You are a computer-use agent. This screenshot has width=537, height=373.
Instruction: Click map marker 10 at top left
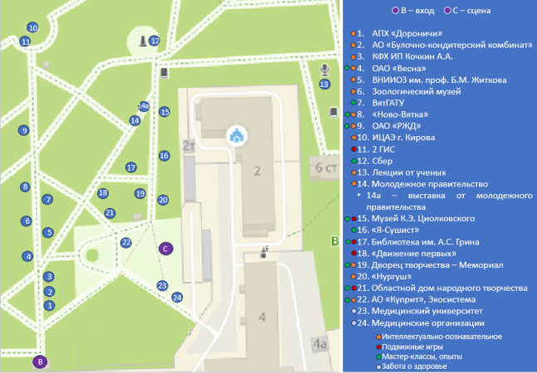pos(32,27)
